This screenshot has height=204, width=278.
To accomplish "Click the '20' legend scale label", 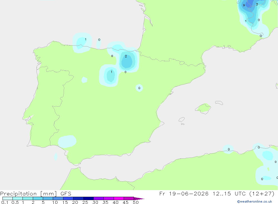I will coord(75,202).
